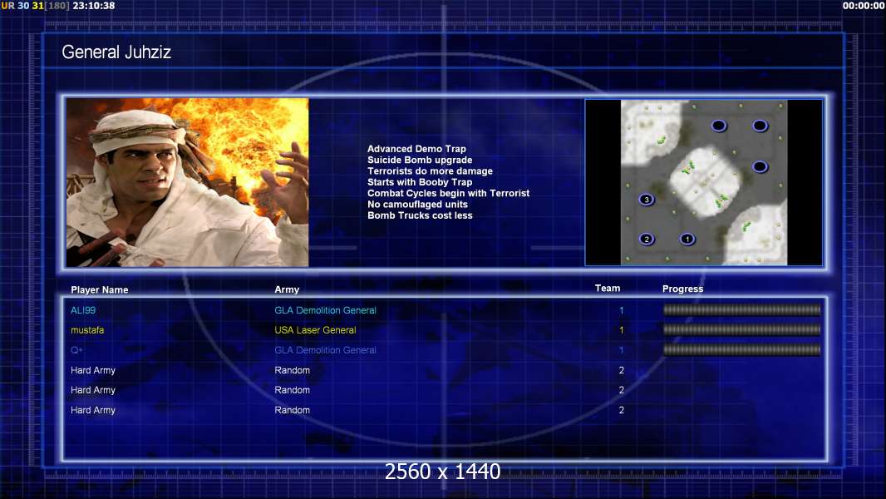The image size is (886, 499).
Task: Click ALI99's GLA Demolition General army entry
Action: (325, 310)
